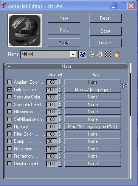138x186 pixels.
Task: Click the colored spheres icon
Action: point(118,54)
